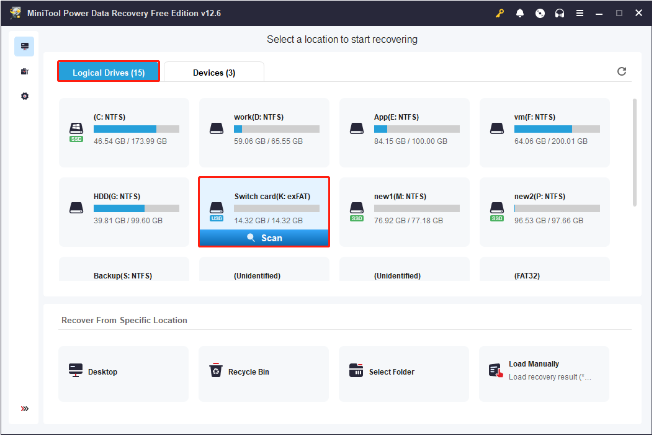Image resolution: width=654 pixels, height=436 pixels.
Task: Switch to the Logical Drives tab
Action: tap(108, 71)
